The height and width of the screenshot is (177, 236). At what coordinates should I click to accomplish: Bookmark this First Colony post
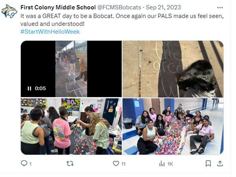point(208,164)
